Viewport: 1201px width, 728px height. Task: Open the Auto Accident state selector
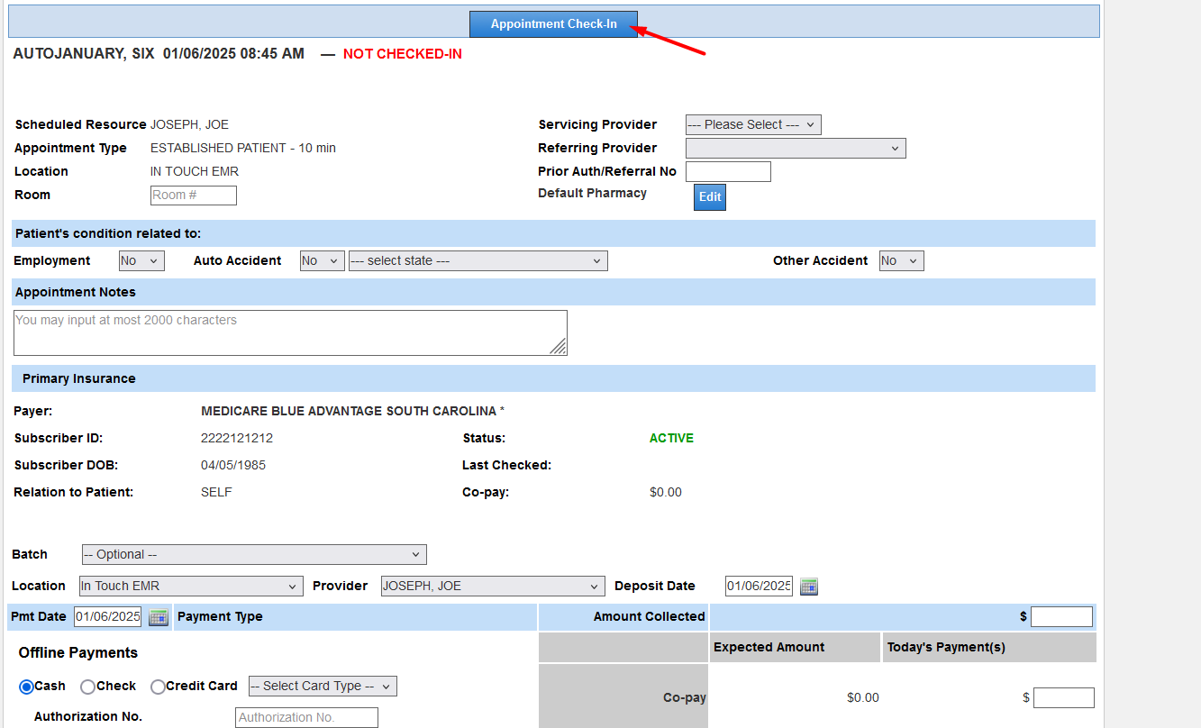click(478, 261)
